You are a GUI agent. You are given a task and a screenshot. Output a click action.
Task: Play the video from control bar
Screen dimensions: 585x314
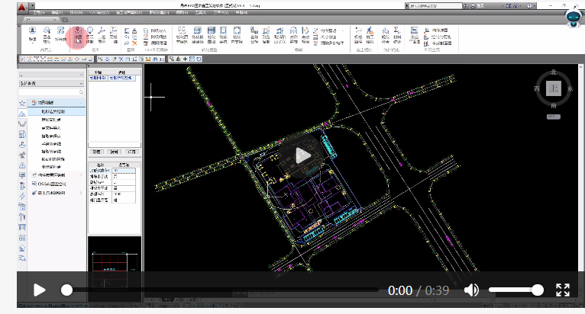(39, 290)
